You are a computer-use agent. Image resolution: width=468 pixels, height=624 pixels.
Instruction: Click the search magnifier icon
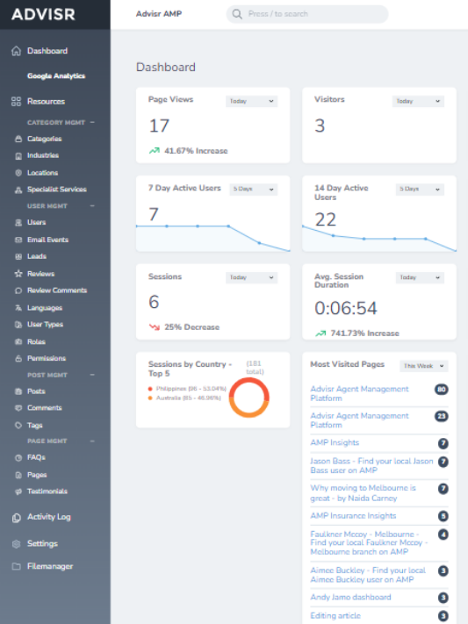[237, 14]
